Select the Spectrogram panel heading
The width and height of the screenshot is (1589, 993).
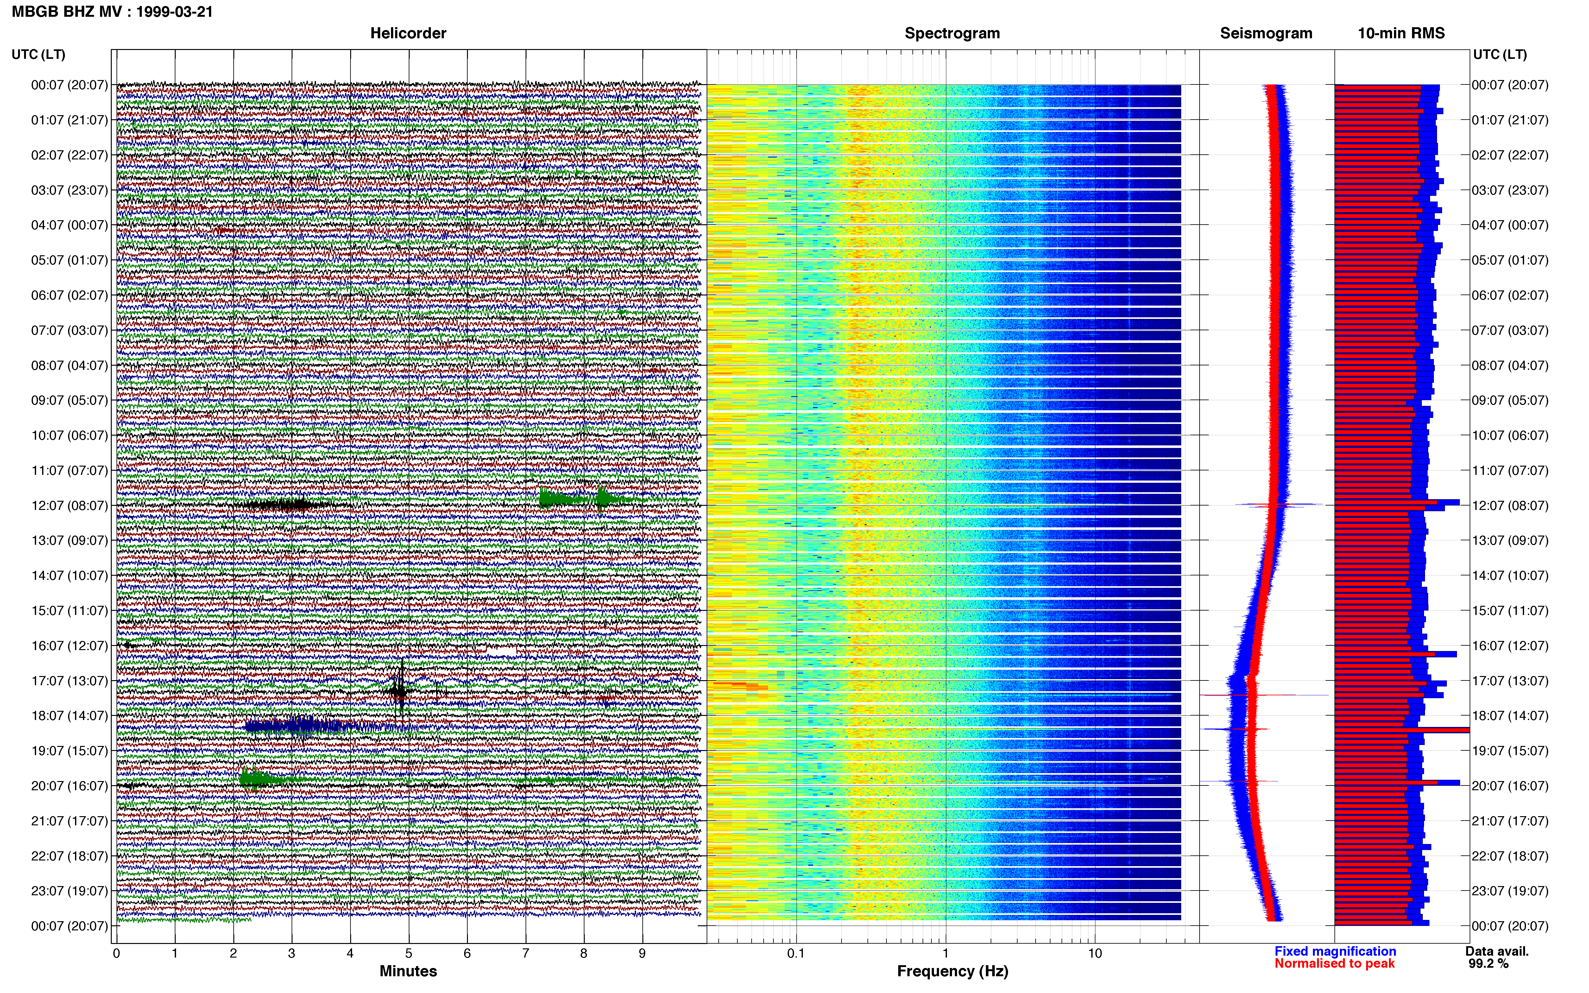click(952, 33)
